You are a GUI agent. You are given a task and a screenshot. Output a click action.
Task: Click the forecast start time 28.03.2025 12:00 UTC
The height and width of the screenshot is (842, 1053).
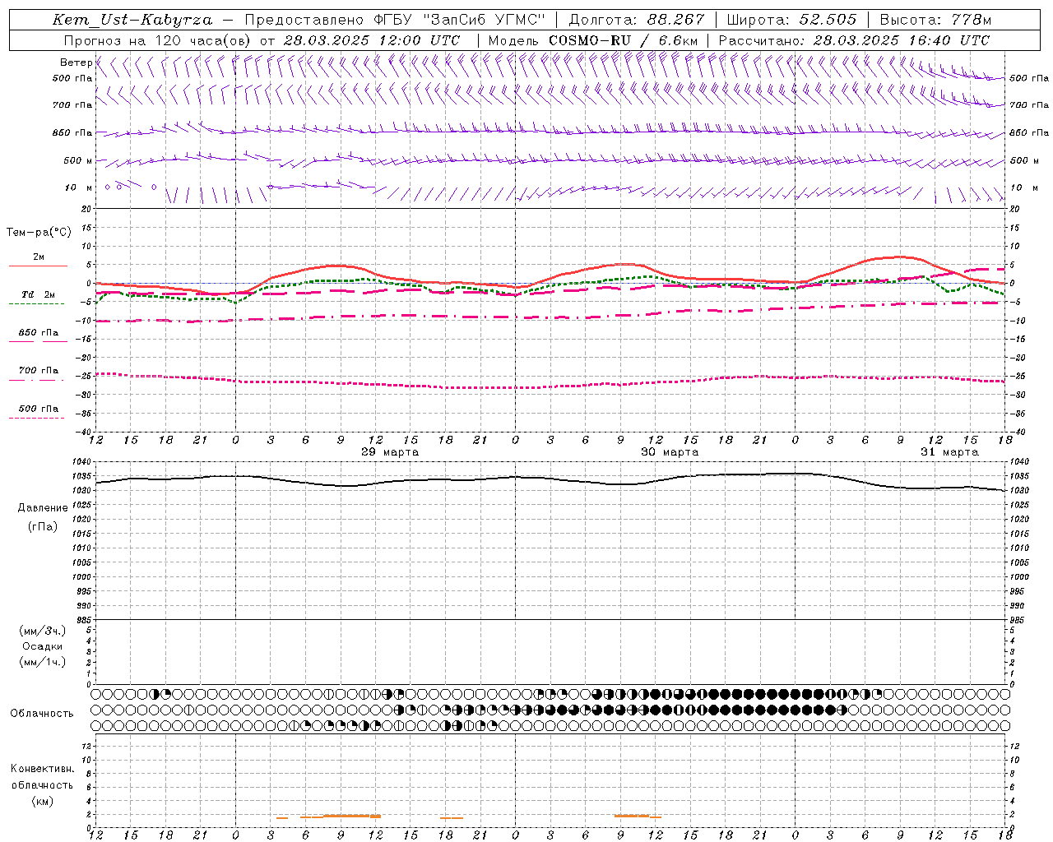pyautogui.click(x=372, y=40)
